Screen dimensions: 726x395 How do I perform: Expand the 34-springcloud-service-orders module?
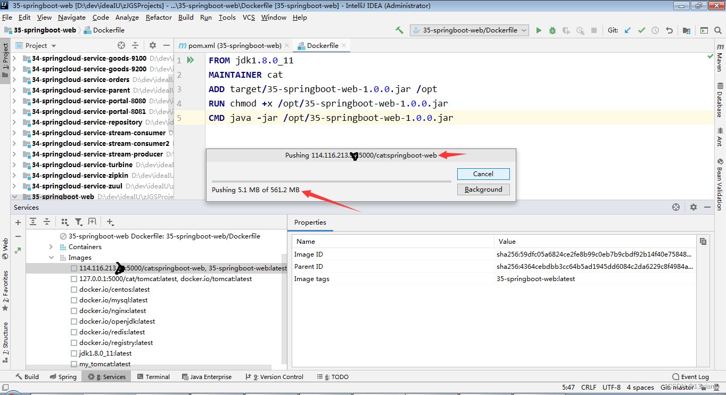click(14, 80)
